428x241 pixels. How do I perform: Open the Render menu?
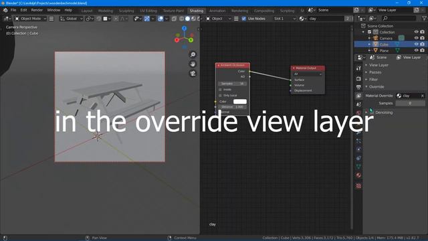coord(37,10)
